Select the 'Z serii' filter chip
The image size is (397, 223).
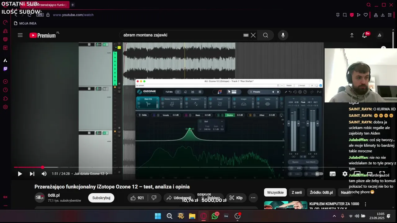[297, 192]
